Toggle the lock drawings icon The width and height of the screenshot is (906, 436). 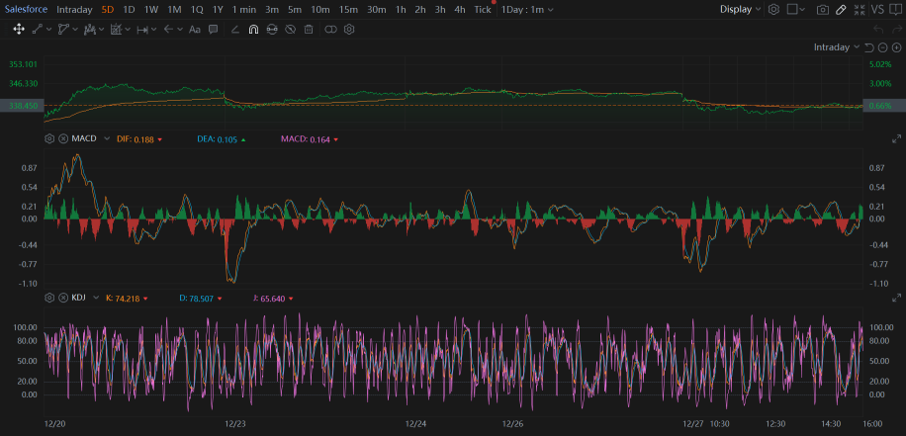click(x=272, y=30)
